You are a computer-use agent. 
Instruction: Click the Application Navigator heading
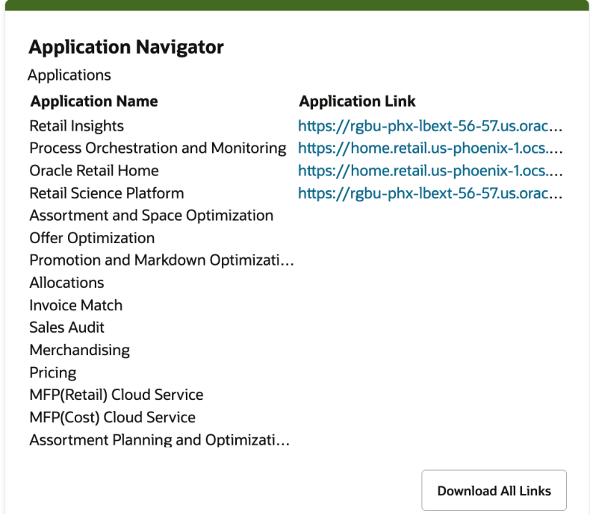126,47
